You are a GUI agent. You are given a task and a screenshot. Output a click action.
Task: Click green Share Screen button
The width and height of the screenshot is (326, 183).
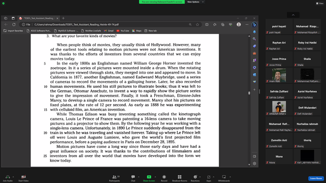tap(149, 178)
